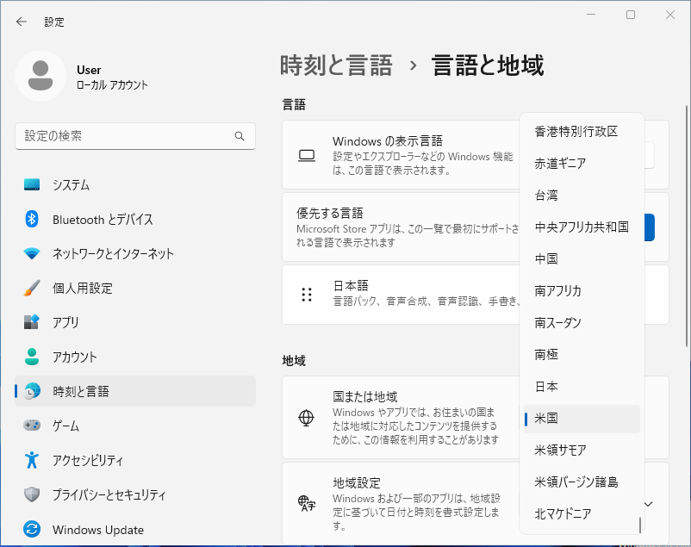Screen dimensions: 691x547
Task: Select 北マケドニア from region list
Action: (582, 513)
